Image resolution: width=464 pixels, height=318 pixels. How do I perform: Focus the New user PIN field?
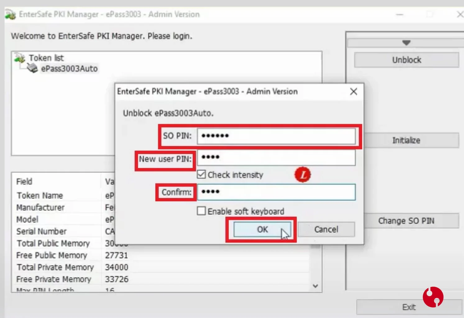pos(276,158)
